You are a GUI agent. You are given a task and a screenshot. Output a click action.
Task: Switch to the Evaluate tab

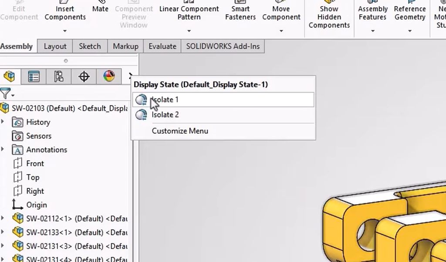pyautogui.click(x=162, y=46)
